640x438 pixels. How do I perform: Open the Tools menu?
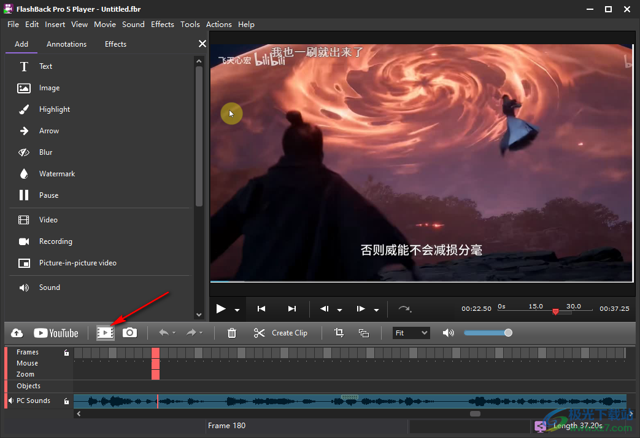click(x=190, y=25)
